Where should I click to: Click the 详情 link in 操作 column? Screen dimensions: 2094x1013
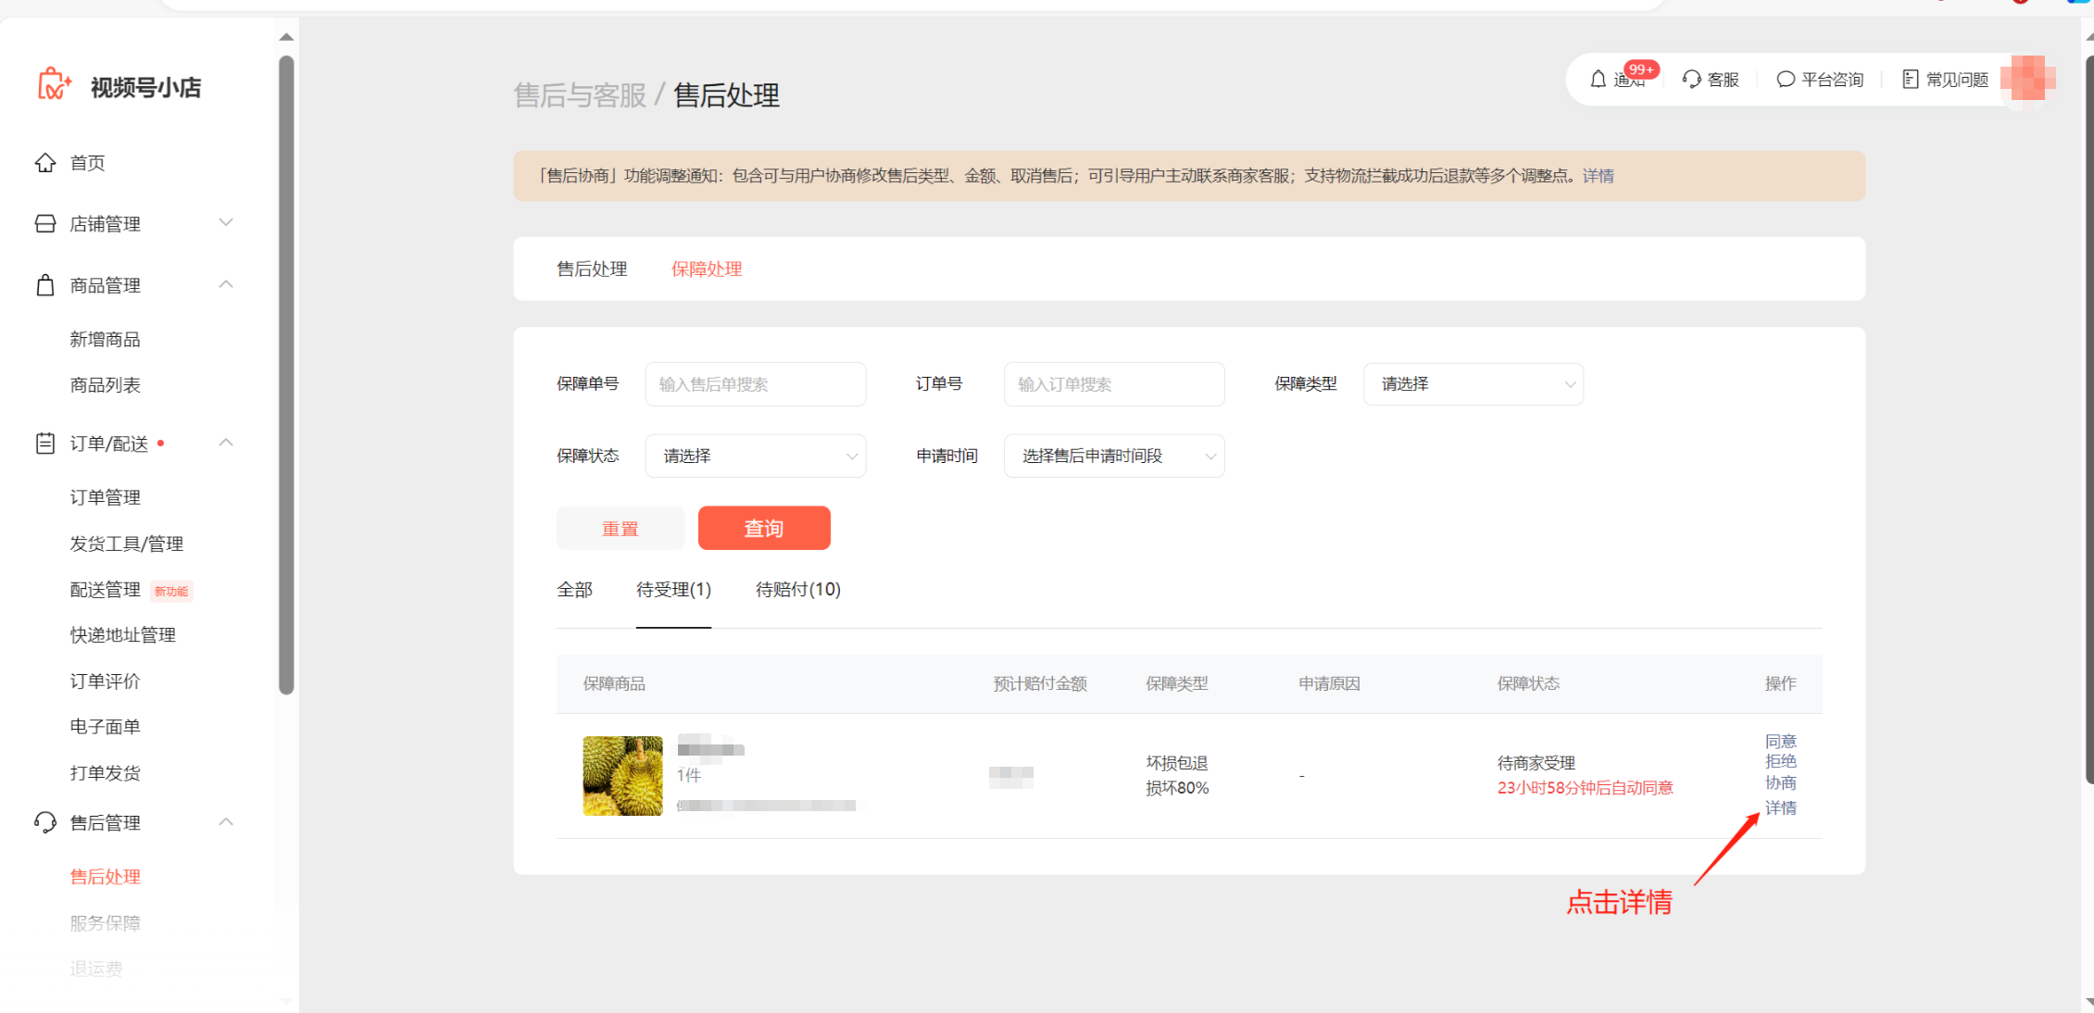click(x=1780, y=808)
